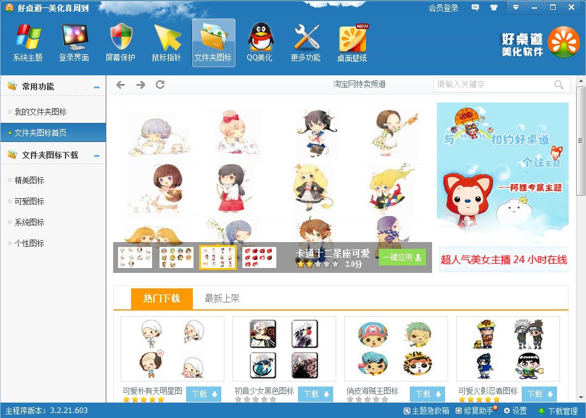Open the QQ美化 penguin icon
Viewport: 586px width, 418px height.
click(x=260, y=43)
